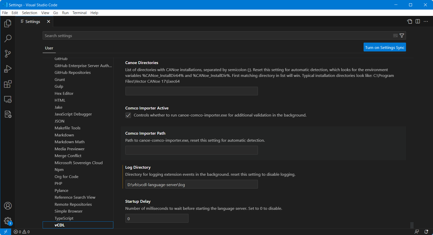Image resolution: width=433 pixels, height=235 pixels.
Task: Click the Open Settings (JSON) icon
Action: (x=410, y=21)
